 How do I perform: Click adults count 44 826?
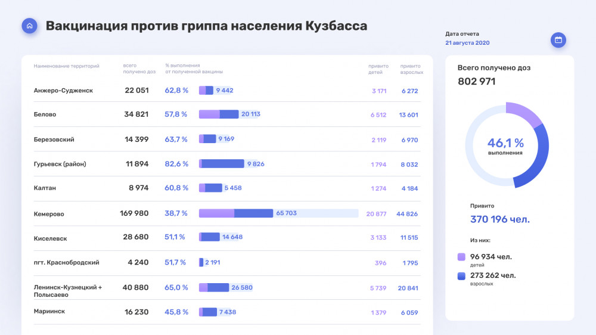pyautogui.click(x=407, y=214)
